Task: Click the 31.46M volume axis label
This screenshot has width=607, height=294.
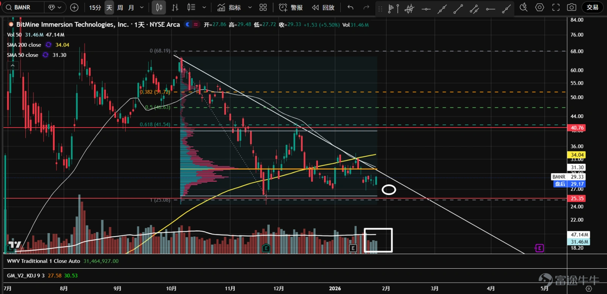Action: click(x=579, y=242)
